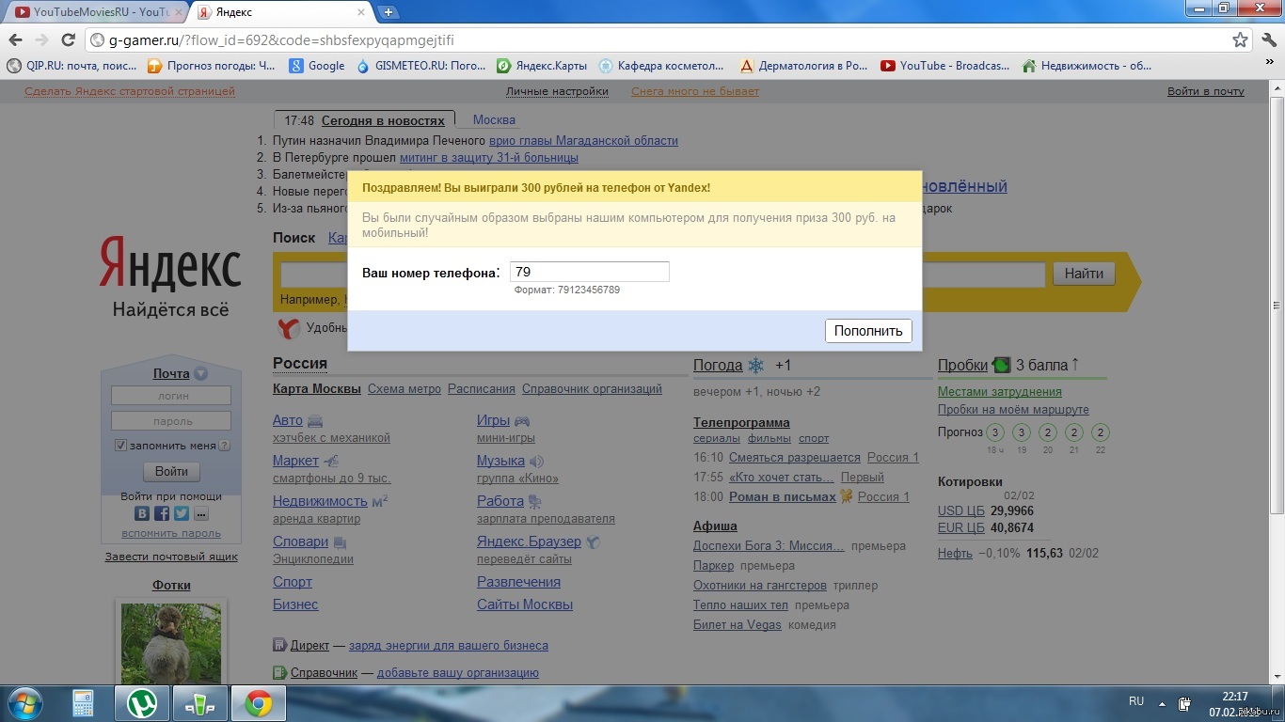Click phone number input field
This screenshot has height=722, width=1285.
click(590, 272)
